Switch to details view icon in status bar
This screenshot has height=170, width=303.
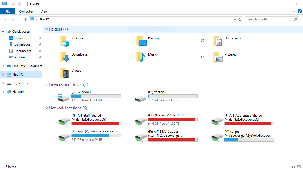coord(293,166)
